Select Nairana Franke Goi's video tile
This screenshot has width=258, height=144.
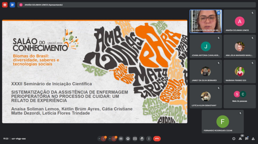click(239, 71)
